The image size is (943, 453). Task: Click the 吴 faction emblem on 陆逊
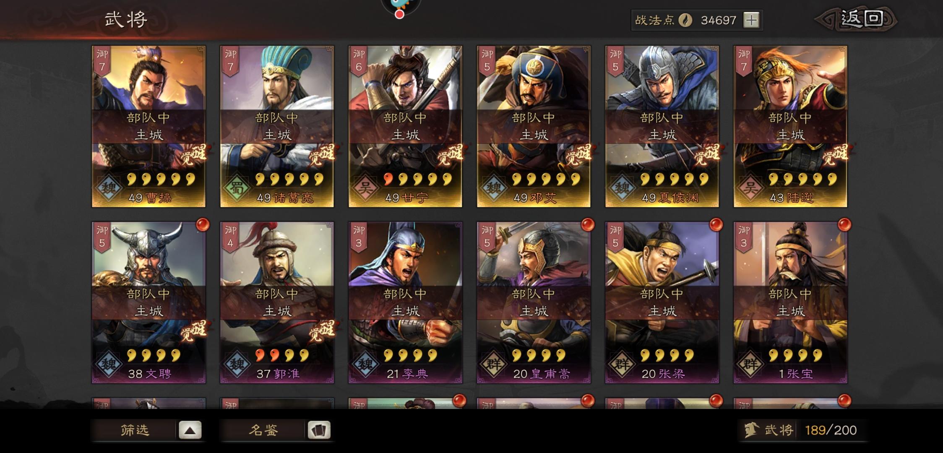tap(750, 187)
